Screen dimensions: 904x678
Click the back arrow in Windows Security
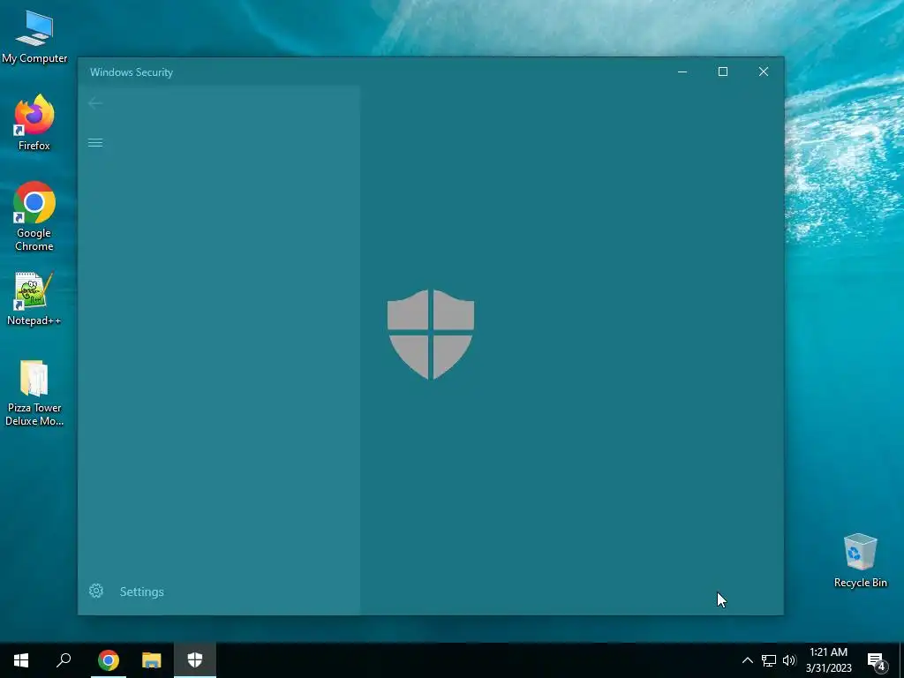(95, 103)
